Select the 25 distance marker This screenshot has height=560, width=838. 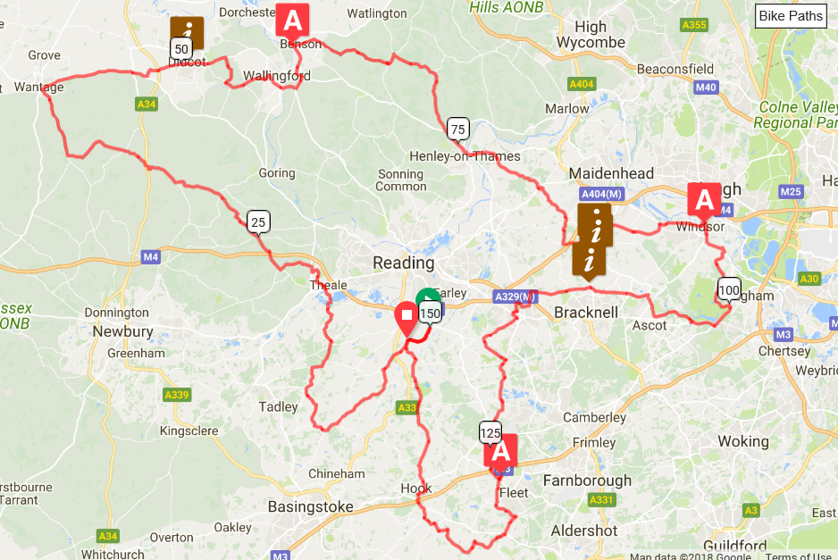(x=258, y=222)
